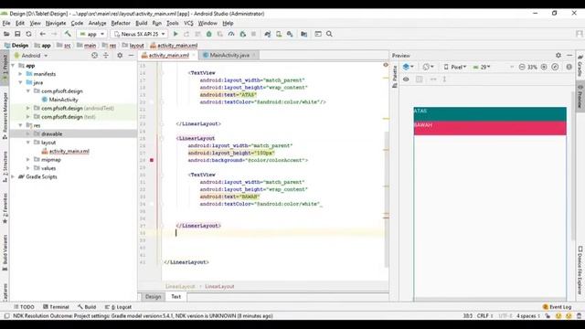This screenshot has height=329, width=585.
Task: Switch to the Design editor tab at bottom
Action: (x=153, y=296)
